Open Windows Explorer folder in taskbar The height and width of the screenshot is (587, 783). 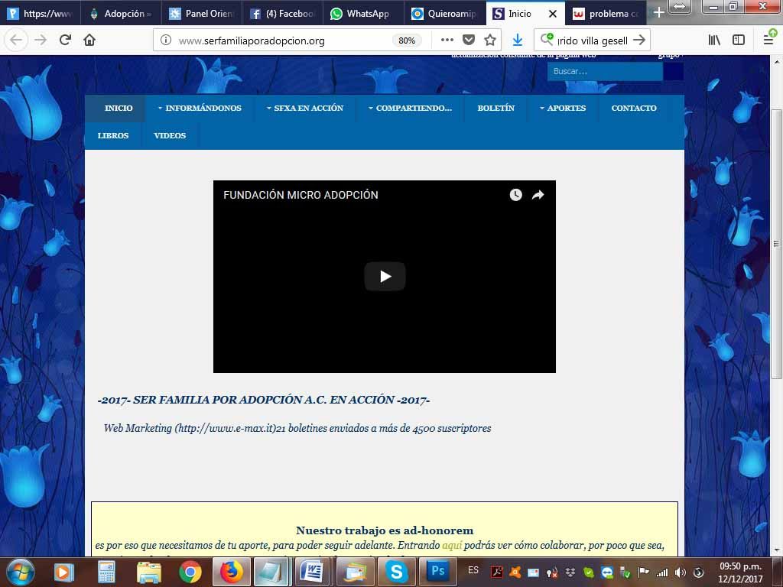[x=149, y=572]
